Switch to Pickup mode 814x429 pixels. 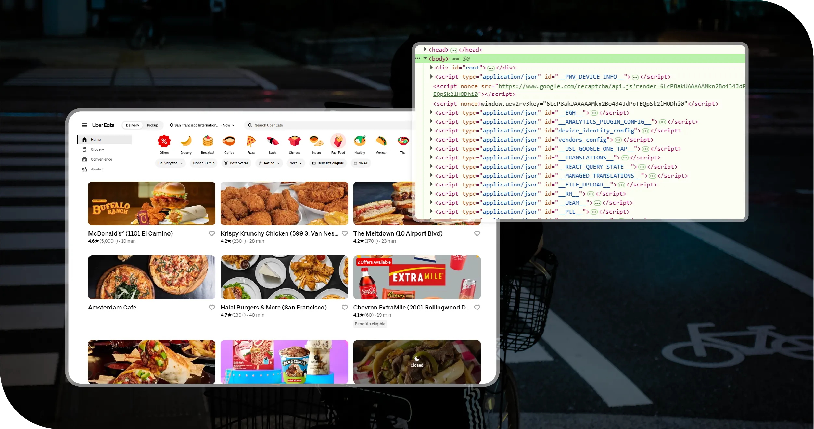click(x=152, y=125)
